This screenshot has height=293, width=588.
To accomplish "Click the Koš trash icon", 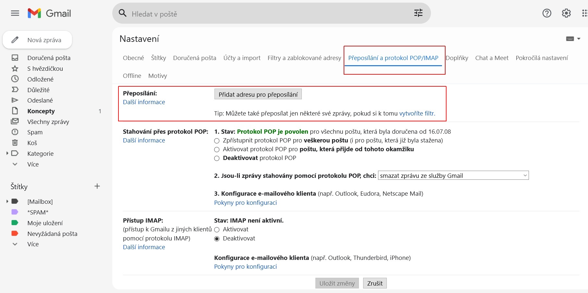I will pyautogui.click(x=15, y=143).
